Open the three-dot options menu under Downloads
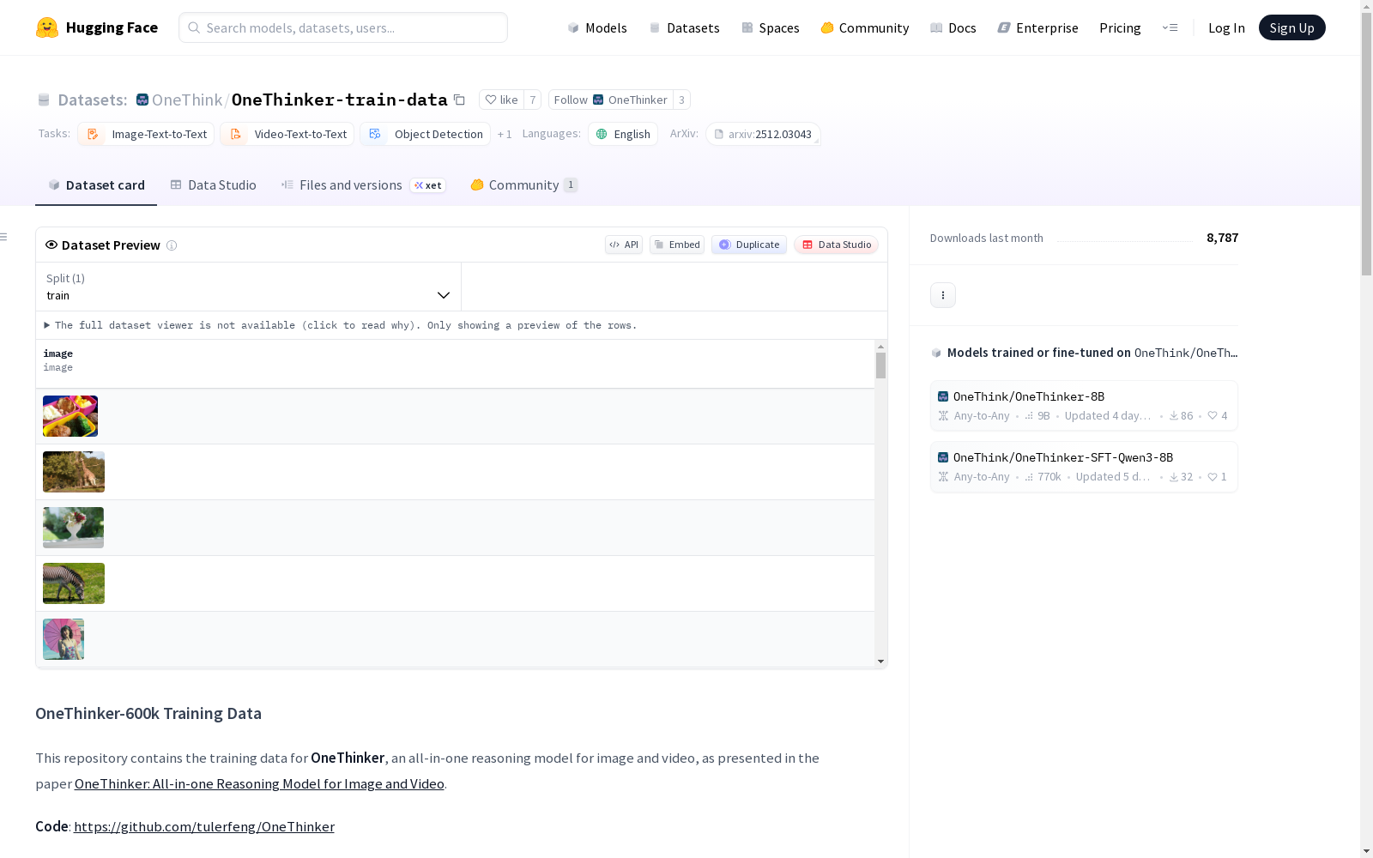 click(x=943, y=295)
